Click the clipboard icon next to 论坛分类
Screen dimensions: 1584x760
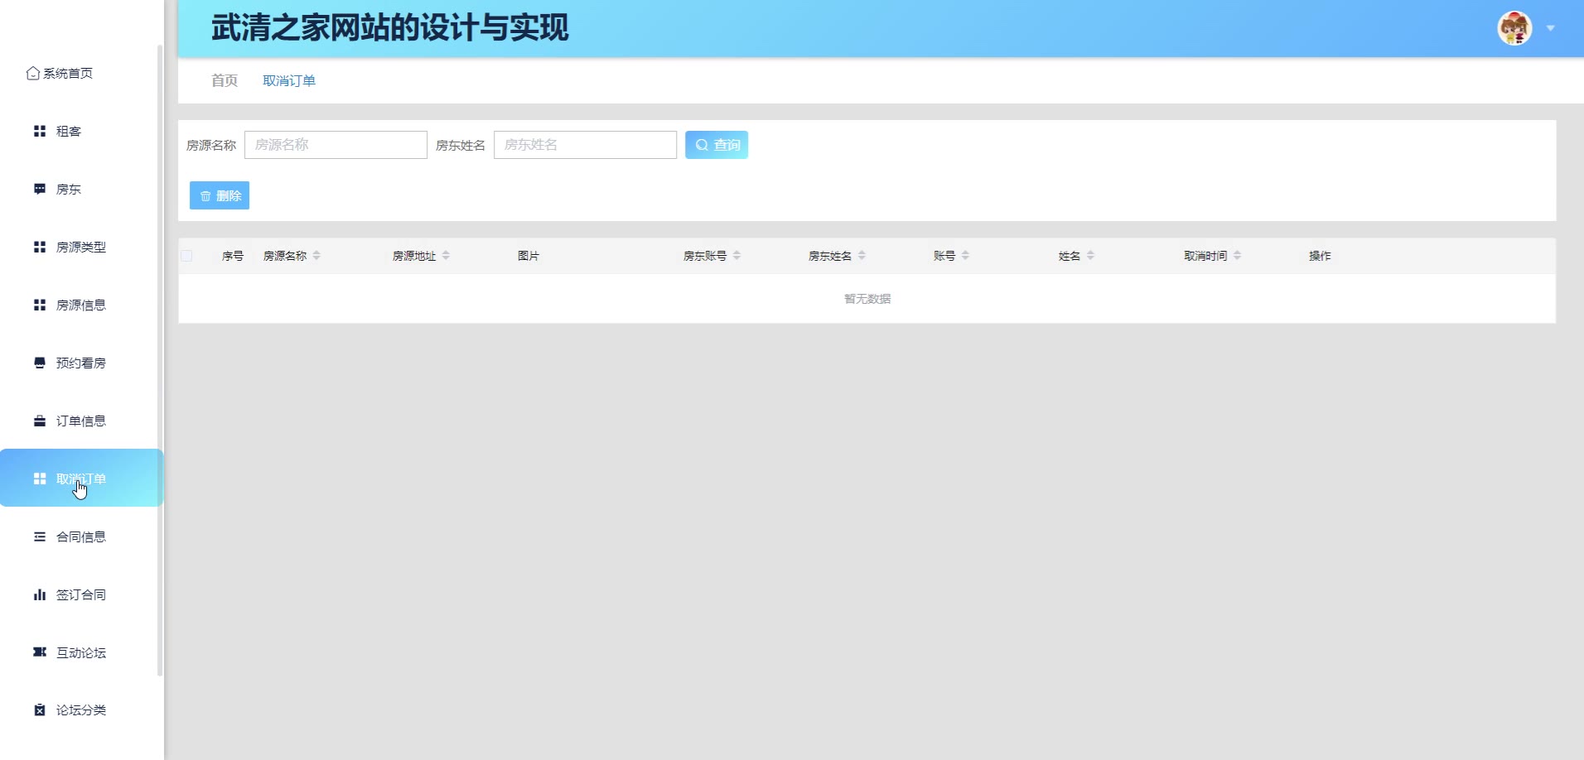(x=39, y=710)
